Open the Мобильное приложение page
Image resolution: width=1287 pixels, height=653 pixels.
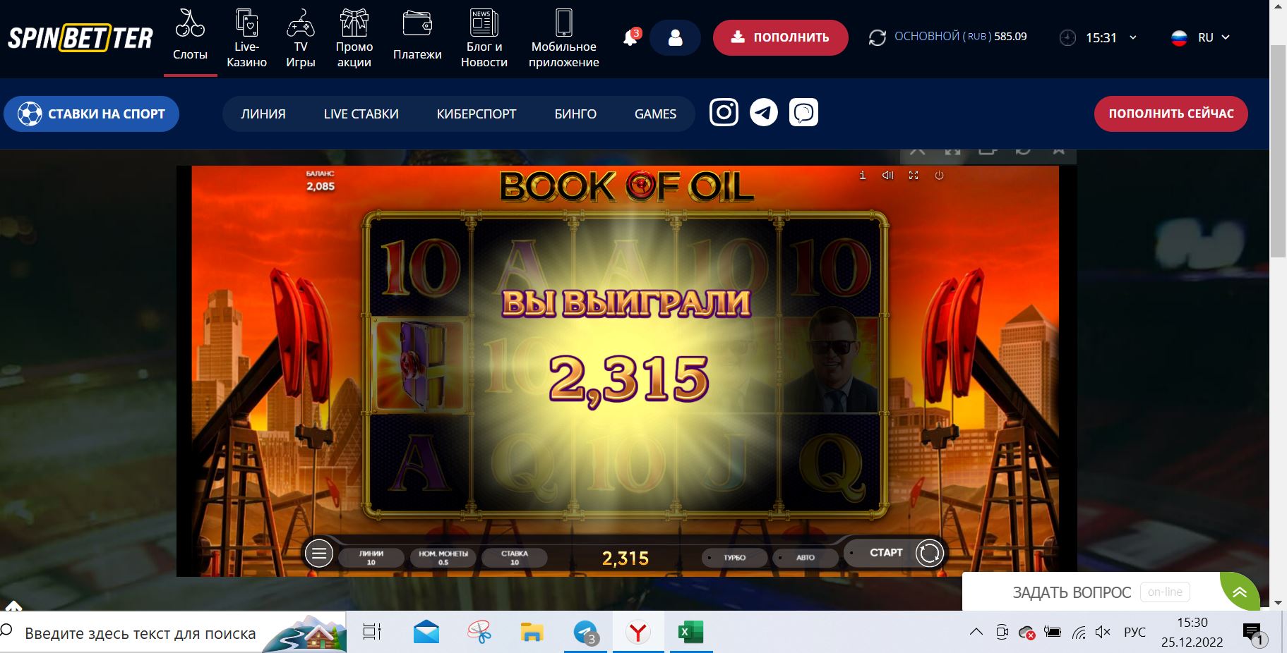[564, 38]
